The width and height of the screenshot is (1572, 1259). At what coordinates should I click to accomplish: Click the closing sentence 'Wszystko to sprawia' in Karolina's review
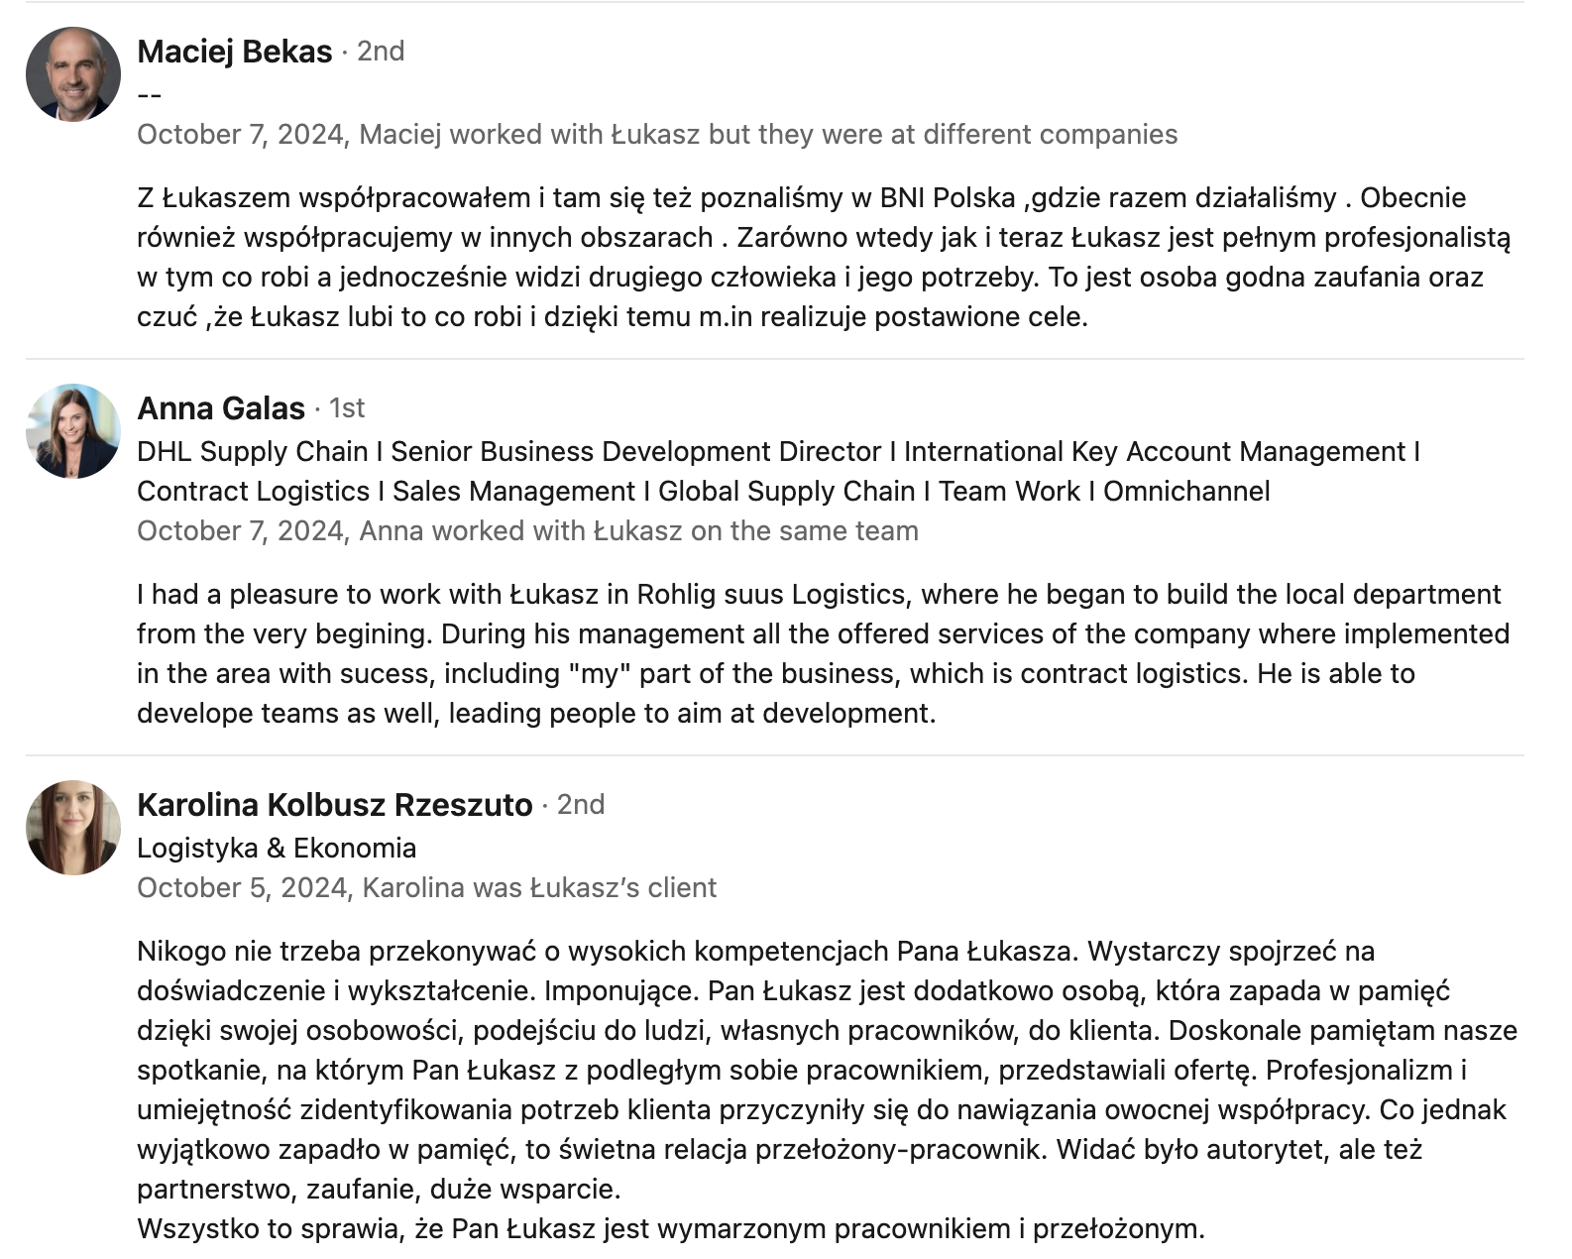(x=671, y=1229)
